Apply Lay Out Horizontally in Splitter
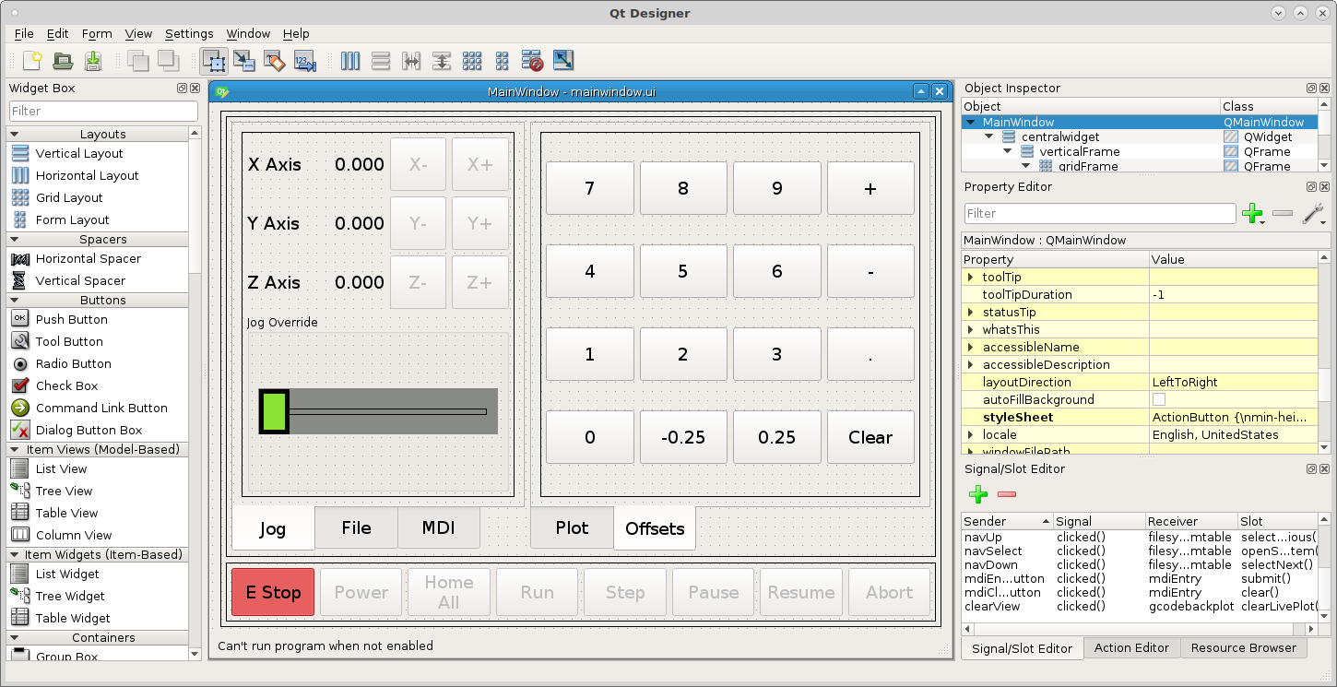 411,61
